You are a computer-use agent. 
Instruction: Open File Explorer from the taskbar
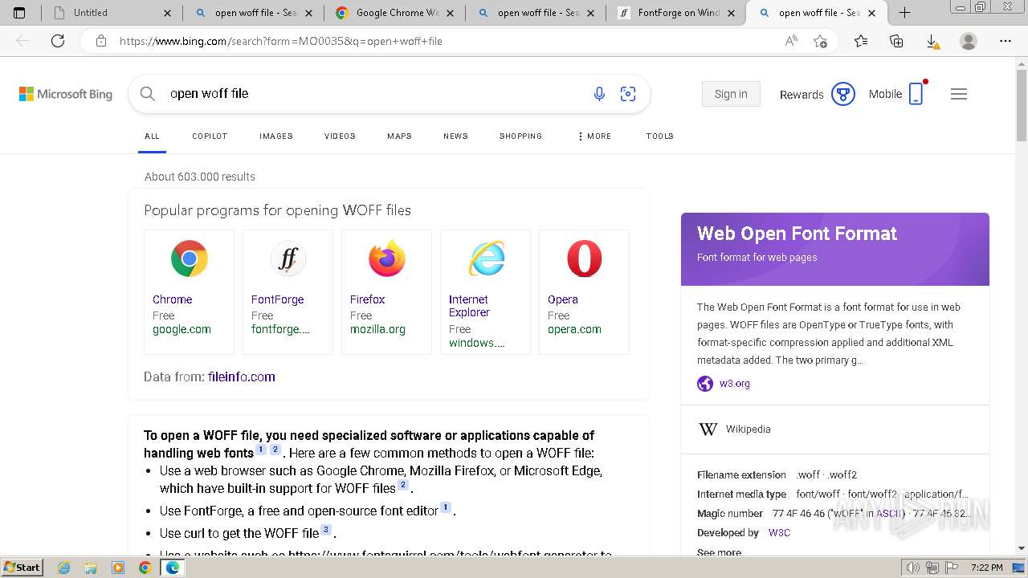[91, 568]
